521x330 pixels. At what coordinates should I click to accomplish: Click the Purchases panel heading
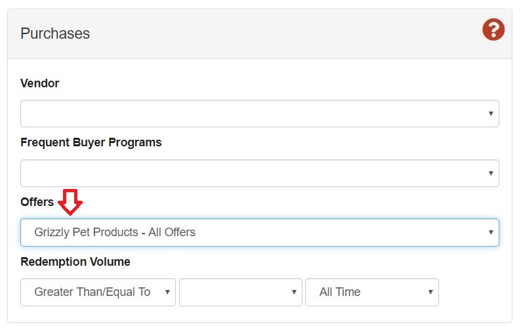point(55,33)
